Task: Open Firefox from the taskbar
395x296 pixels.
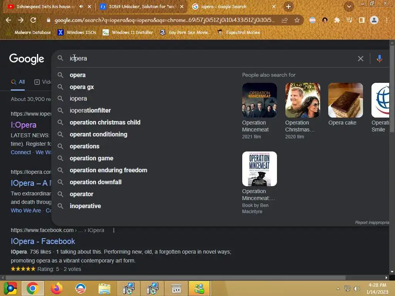Action: pos(56,288)
